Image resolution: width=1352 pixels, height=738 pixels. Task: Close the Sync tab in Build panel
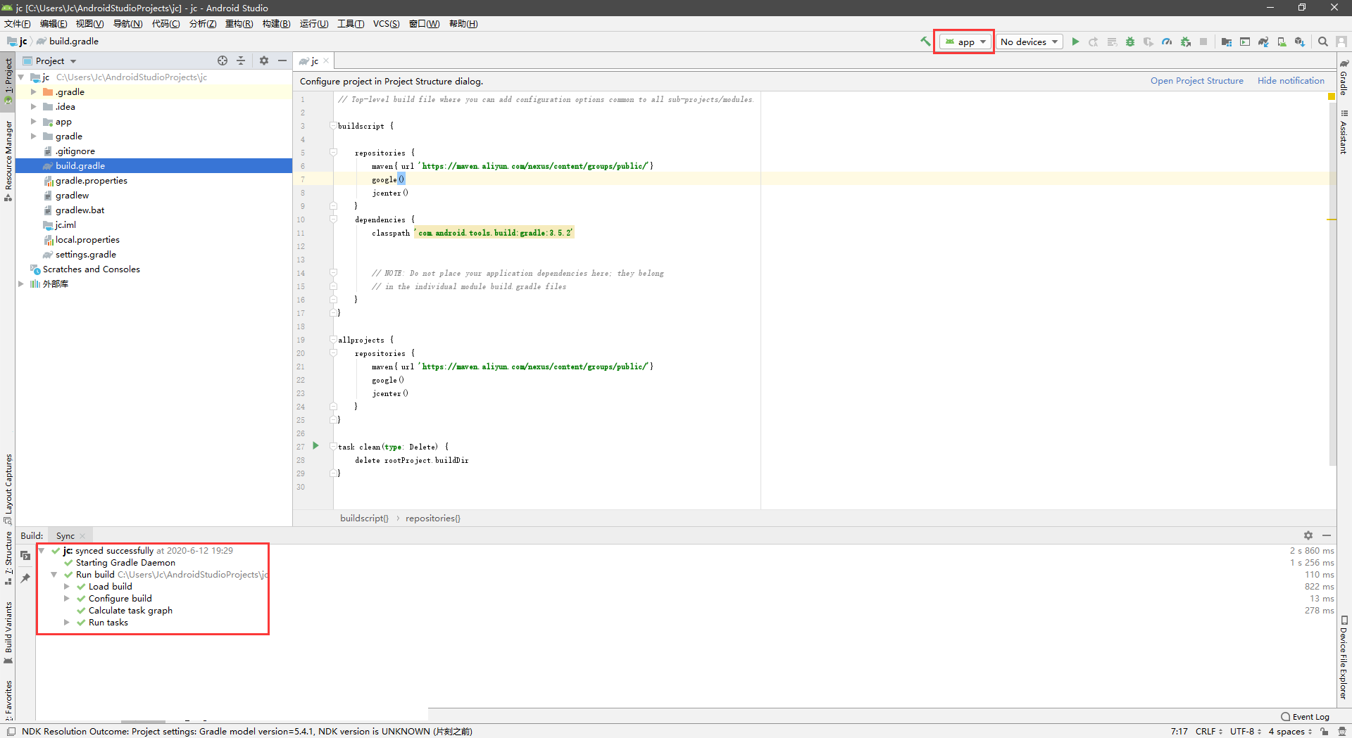pos(82,536)
